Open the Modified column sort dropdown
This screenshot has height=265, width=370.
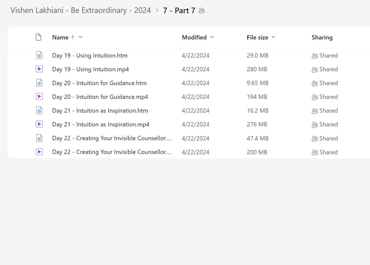tap(212, 37)
